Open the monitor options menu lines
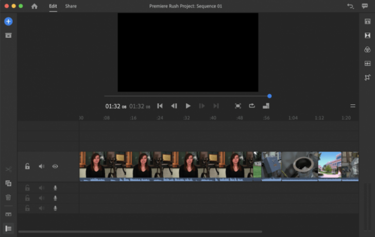The height and width of the screenshot is (237, 375). click(x=353, y=106)
